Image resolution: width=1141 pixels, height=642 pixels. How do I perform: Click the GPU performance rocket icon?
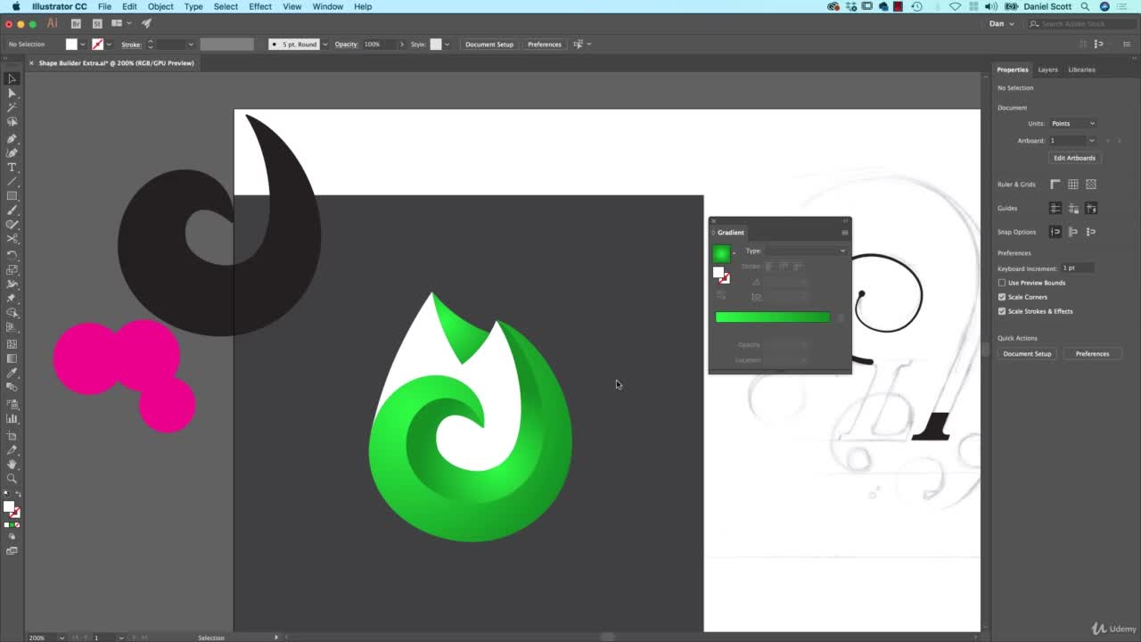pyautogui.click(x=146, y=23)
